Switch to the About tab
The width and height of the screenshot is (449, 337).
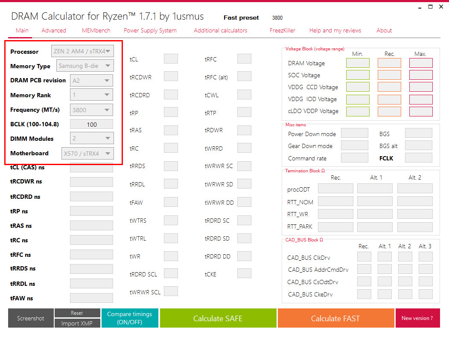click(x=384, y=30)
